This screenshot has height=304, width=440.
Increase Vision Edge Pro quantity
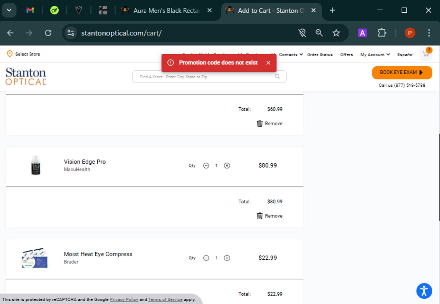coord(227,165)
